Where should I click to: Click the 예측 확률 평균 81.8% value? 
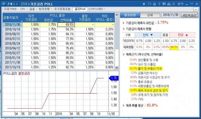pos(152,105)
